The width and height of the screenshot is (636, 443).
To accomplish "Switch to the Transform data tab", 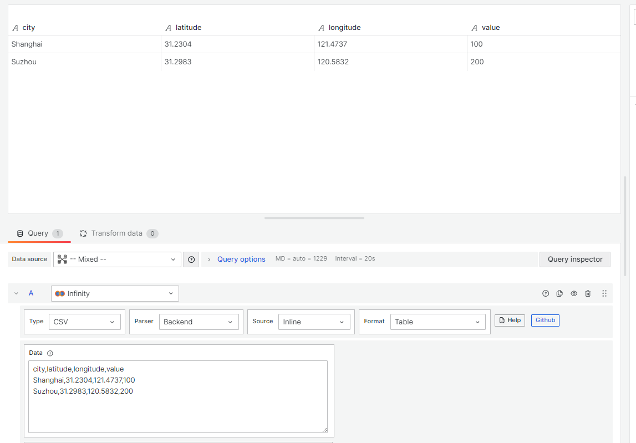I will pos(118,233).
